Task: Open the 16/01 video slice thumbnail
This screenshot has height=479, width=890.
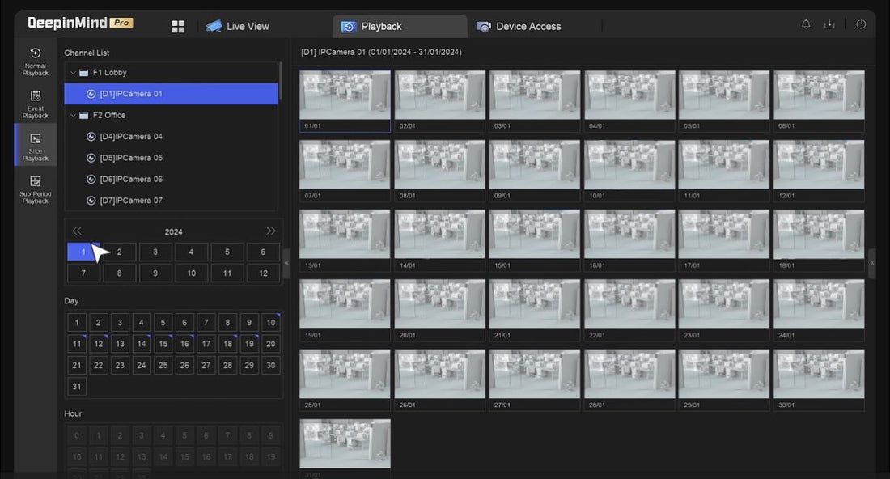Action: (x=629, y=235)
